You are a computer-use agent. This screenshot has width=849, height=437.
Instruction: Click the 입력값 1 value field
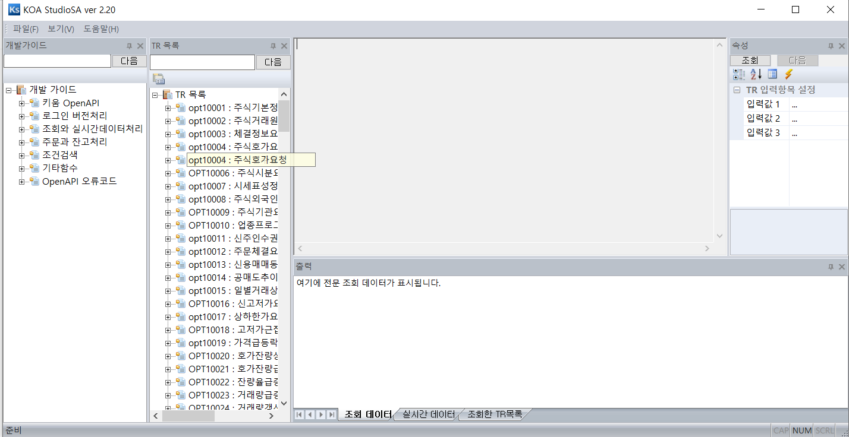pos(819,104)
